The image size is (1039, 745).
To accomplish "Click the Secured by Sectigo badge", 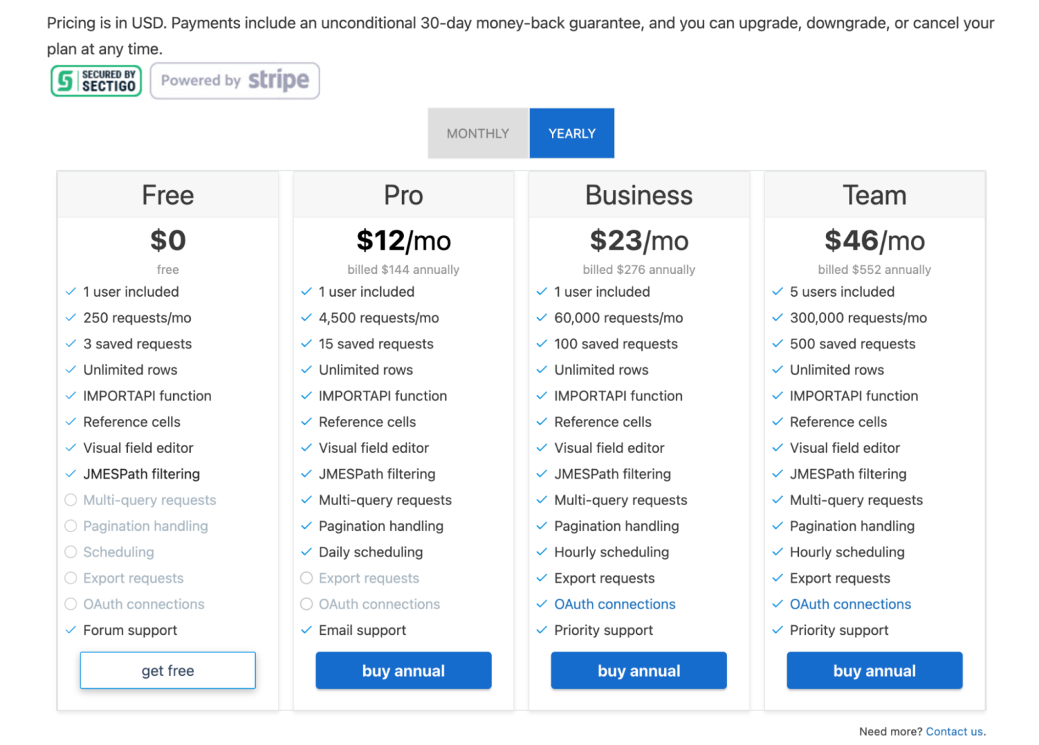I will pos(95,80).
